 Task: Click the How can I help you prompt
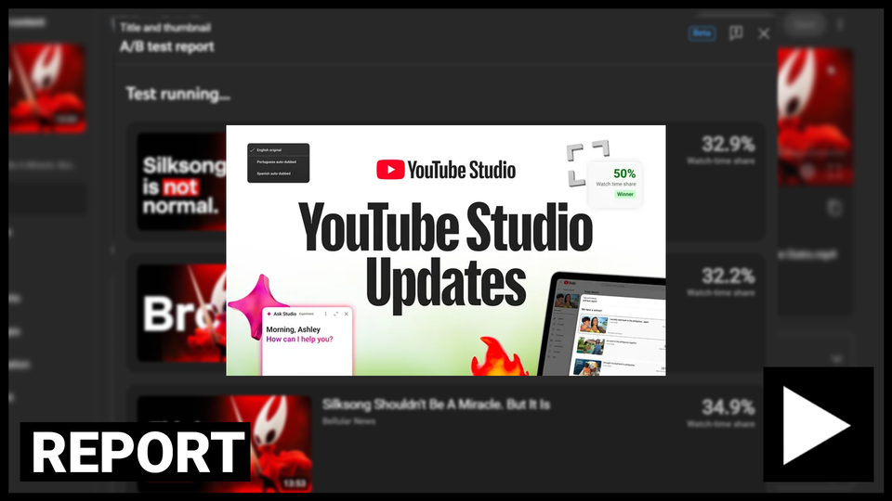(299, 340)
